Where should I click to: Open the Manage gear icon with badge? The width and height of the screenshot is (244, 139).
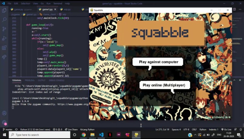click(4, 123)
